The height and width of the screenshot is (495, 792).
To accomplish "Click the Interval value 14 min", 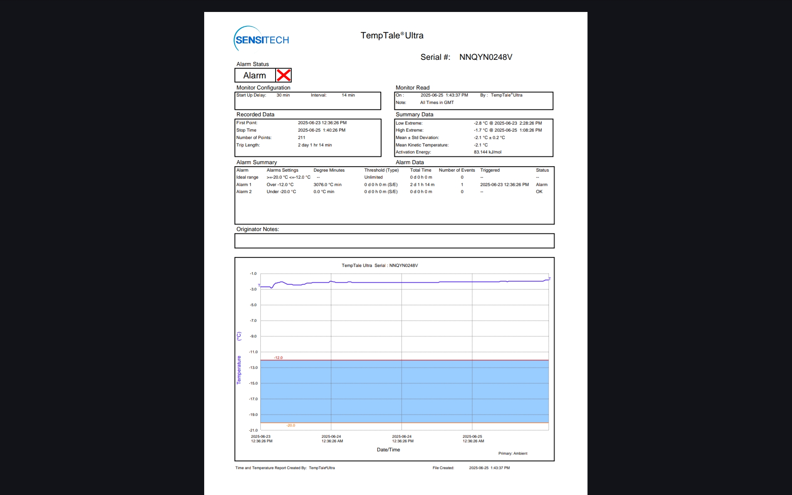I will pos(348,95).
